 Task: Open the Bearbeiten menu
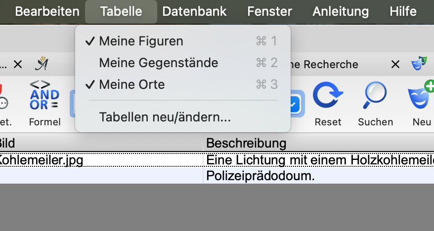click(47, 12)
